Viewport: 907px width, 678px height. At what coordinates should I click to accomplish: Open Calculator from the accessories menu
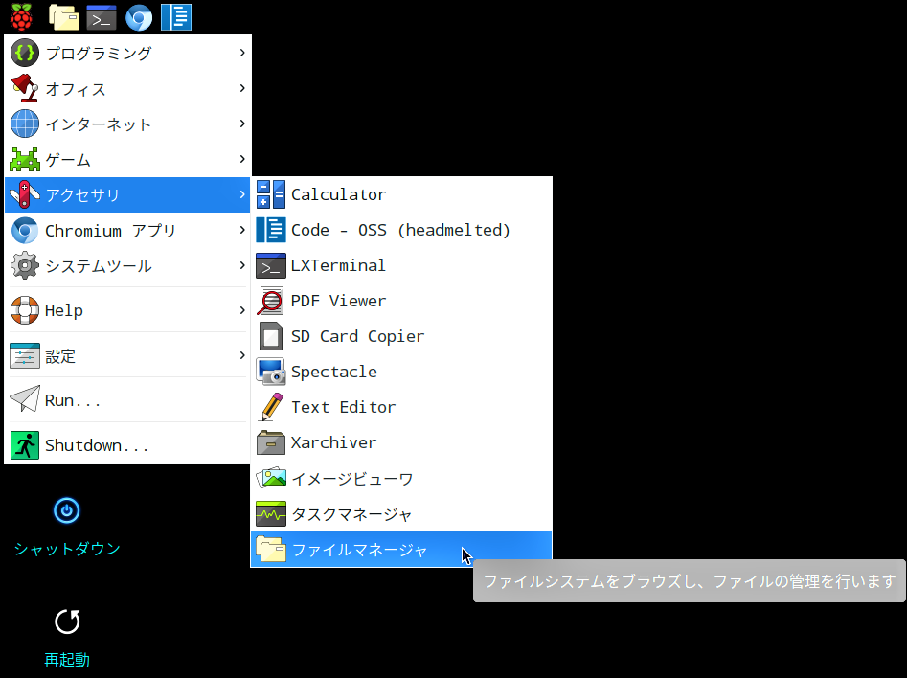click(x=401, y=194)
